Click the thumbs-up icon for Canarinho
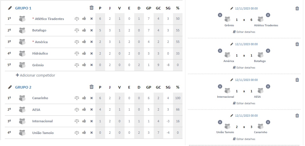 [84, 98]
